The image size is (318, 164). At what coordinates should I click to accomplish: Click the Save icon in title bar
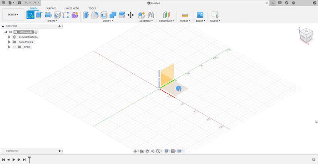pos(19,3)
